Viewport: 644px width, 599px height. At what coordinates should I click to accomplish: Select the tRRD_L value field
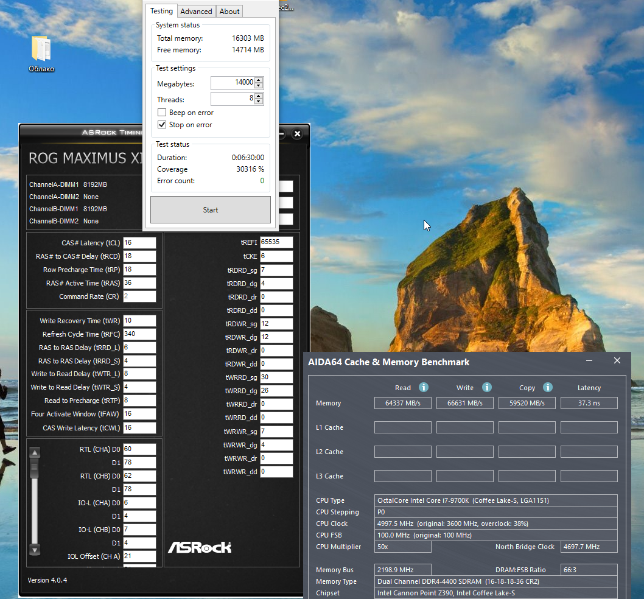coord(139,348)
